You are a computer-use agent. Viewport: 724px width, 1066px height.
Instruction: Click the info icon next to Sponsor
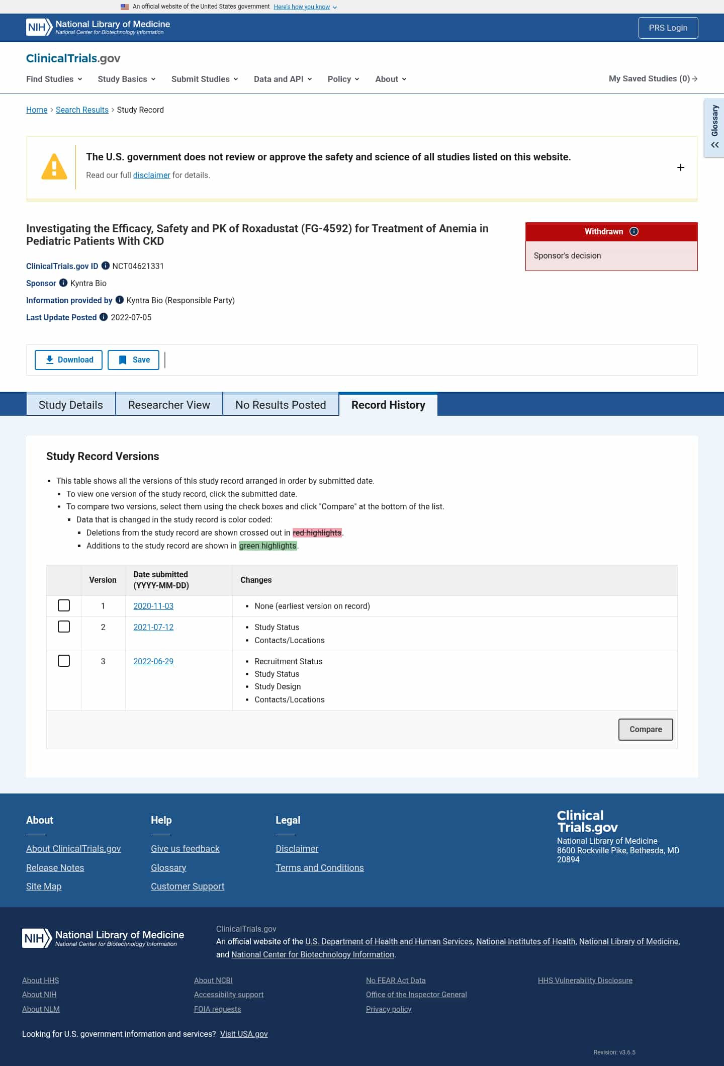click(63, 283)
